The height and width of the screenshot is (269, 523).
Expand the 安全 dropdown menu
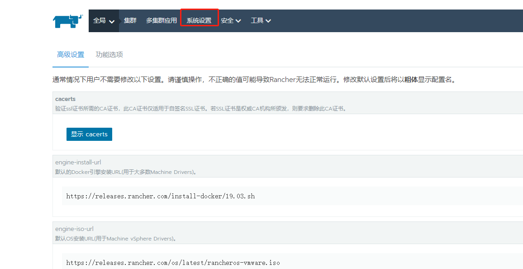(231, 21)
